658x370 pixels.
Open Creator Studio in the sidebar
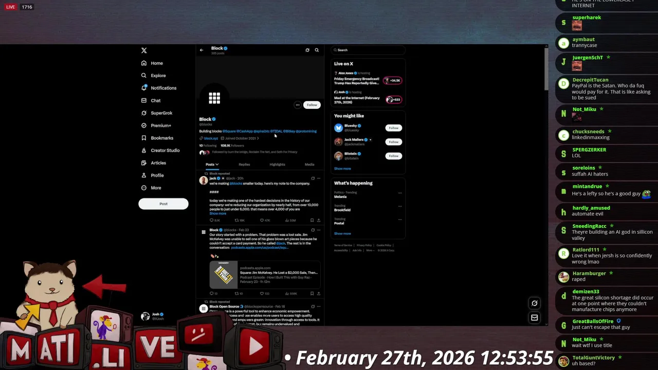point(160,151)
